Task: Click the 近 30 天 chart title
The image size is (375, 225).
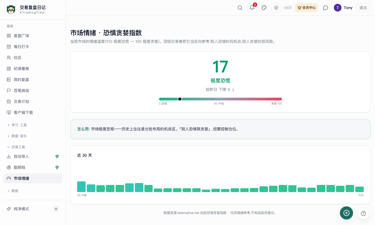Action: click(x=85, y=155)
